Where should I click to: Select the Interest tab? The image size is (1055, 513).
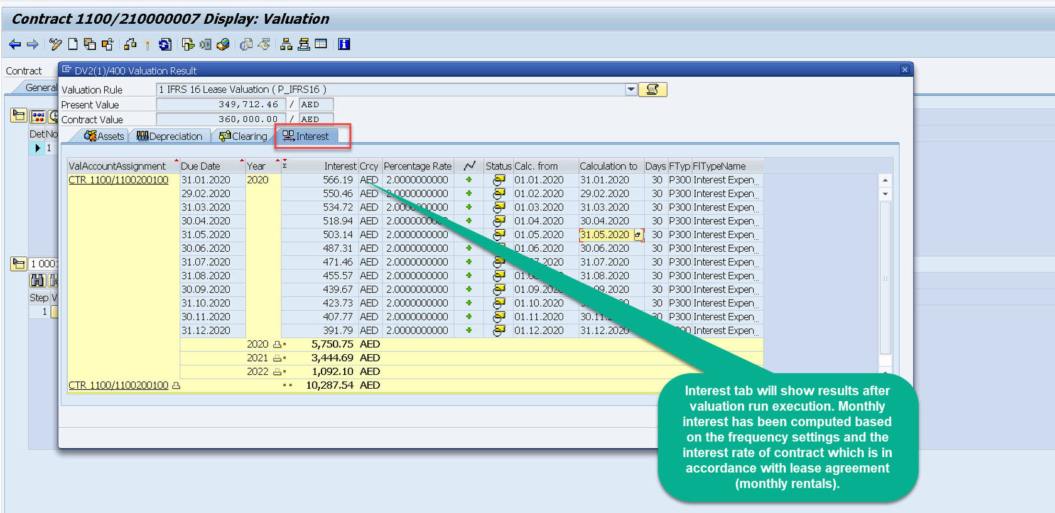pos(306,136)
